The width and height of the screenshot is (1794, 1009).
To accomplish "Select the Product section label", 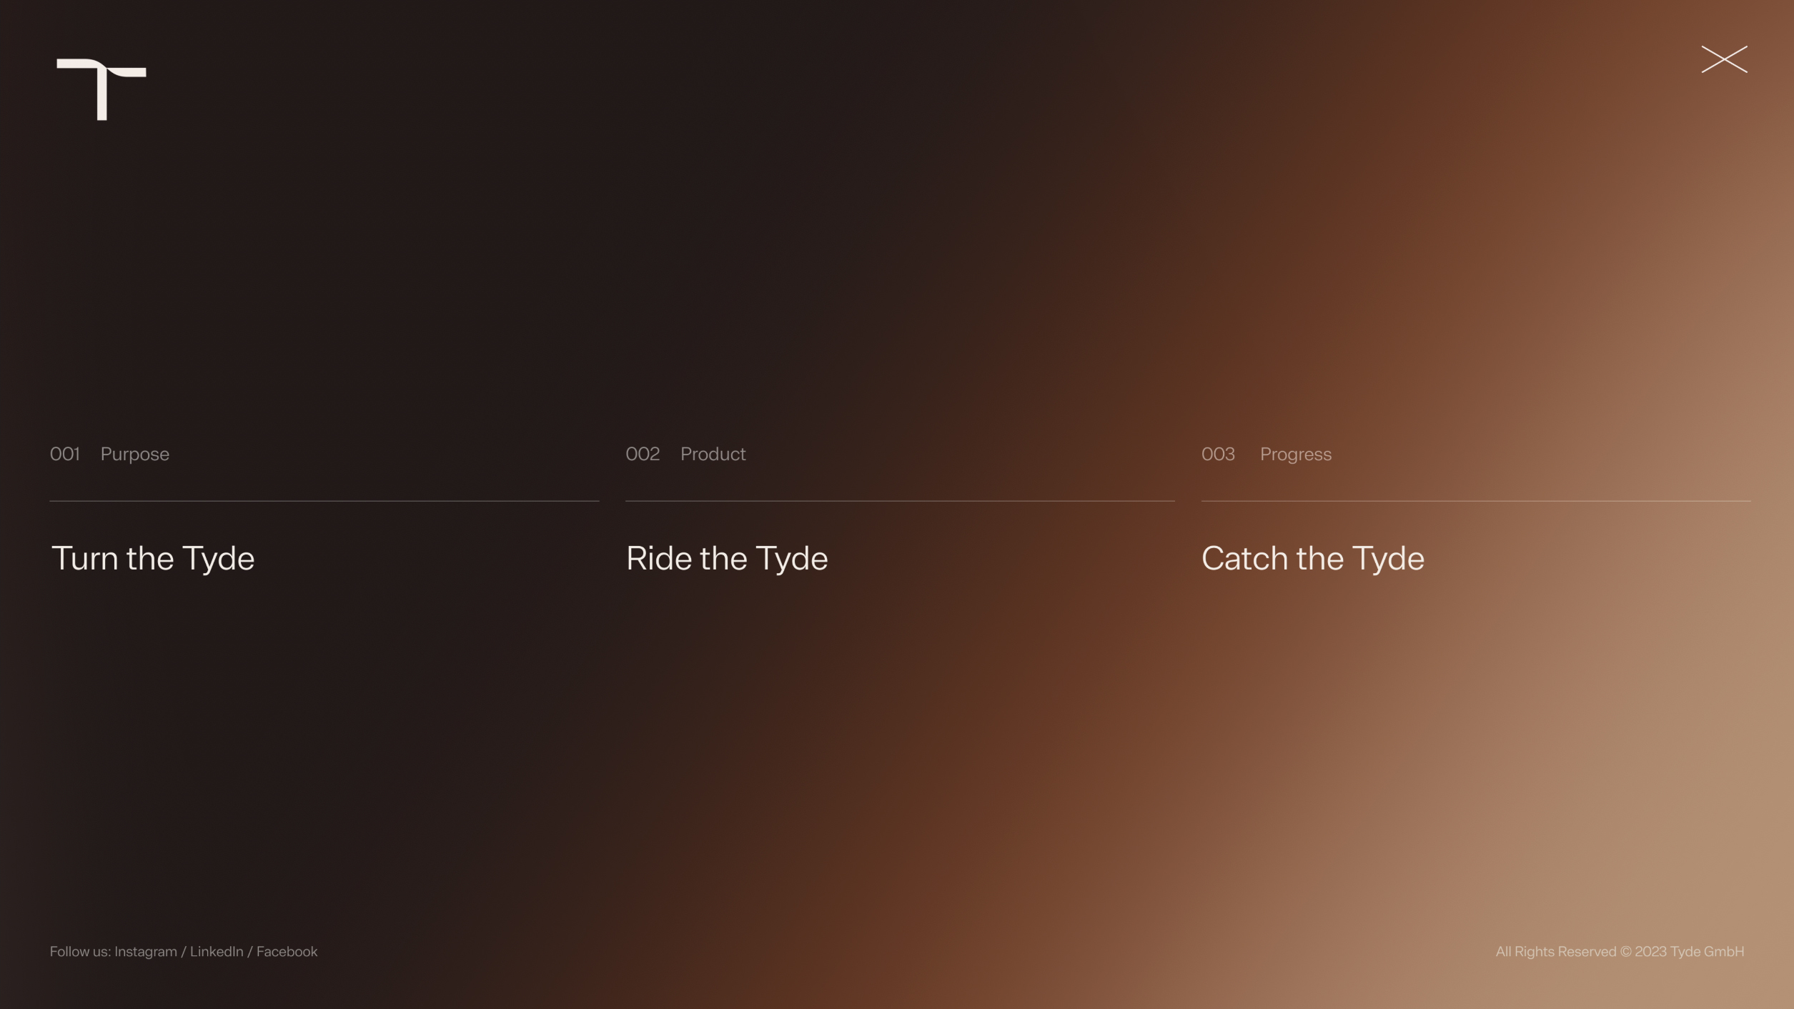I will [x=713, y=454].
